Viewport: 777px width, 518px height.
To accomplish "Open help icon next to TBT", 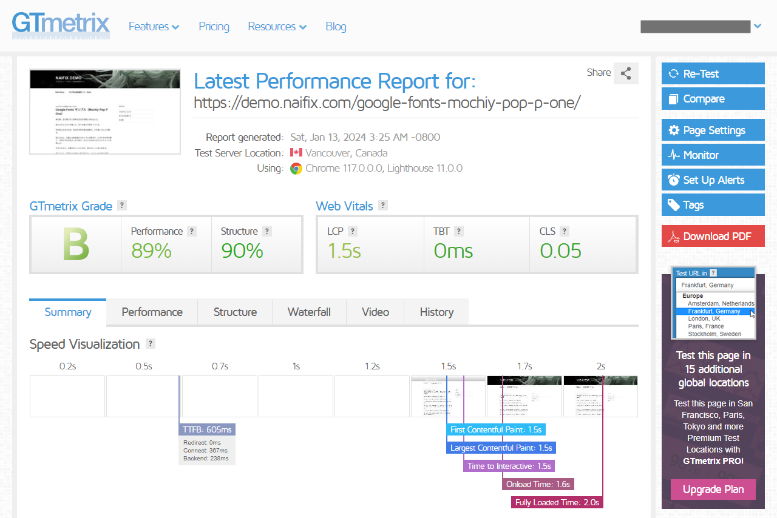I will pos(459,231).
